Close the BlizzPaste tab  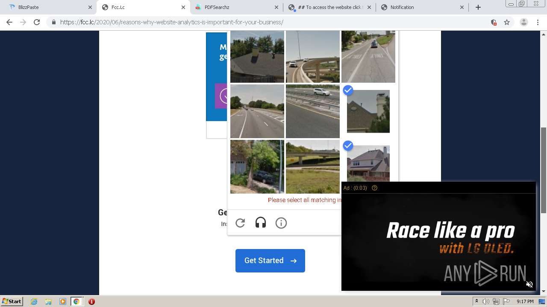tap(90, 7)
